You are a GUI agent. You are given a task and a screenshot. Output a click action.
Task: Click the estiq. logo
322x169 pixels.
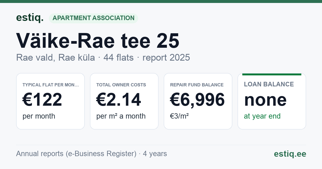pos(30,18)
